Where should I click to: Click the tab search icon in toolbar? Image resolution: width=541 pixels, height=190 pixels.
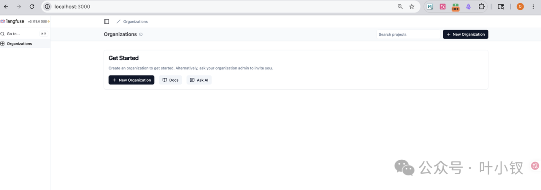501,7
